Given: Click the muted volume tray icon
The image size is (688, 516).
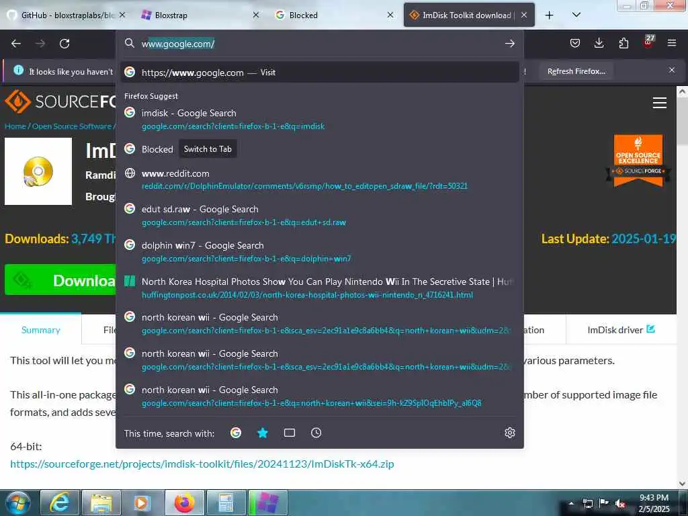Looking at the screenshot, I should tap(620, 503).
